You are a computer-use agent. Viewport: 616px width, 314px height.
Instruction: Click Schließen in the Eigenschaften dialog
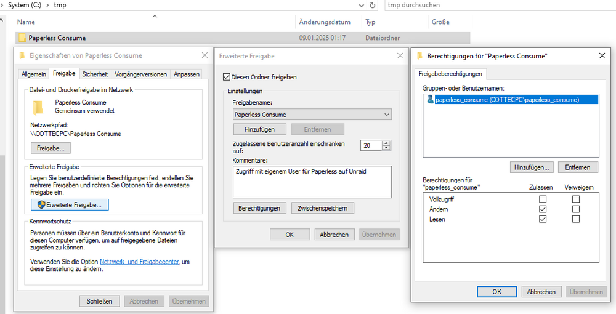[x=99, y=302]
